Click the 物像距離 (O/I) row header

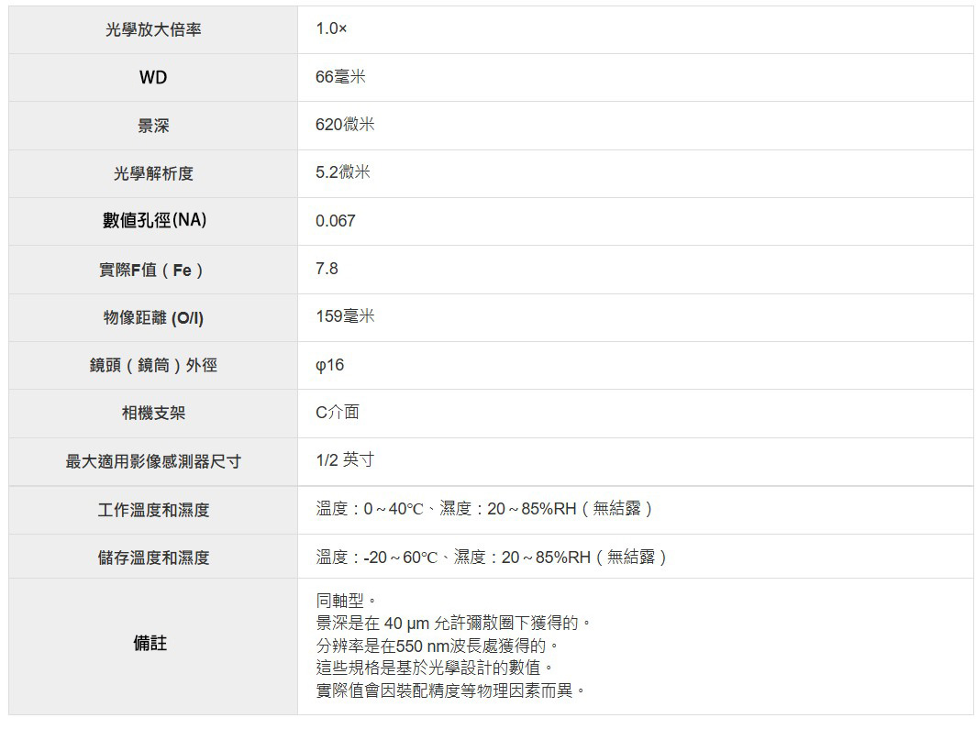pyautogui.click(x=152, y=317)
